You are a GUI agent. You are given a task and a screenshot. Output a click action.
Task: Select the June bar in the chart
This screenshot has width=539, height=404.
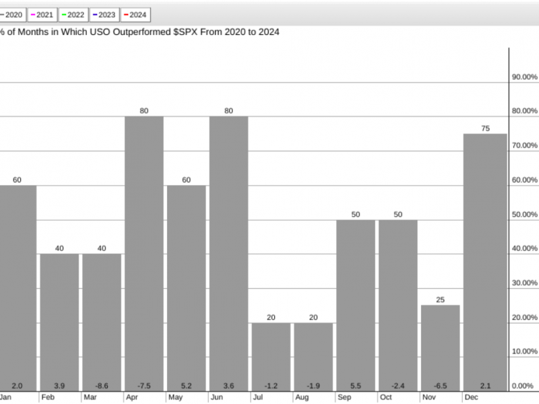[228, 254]
